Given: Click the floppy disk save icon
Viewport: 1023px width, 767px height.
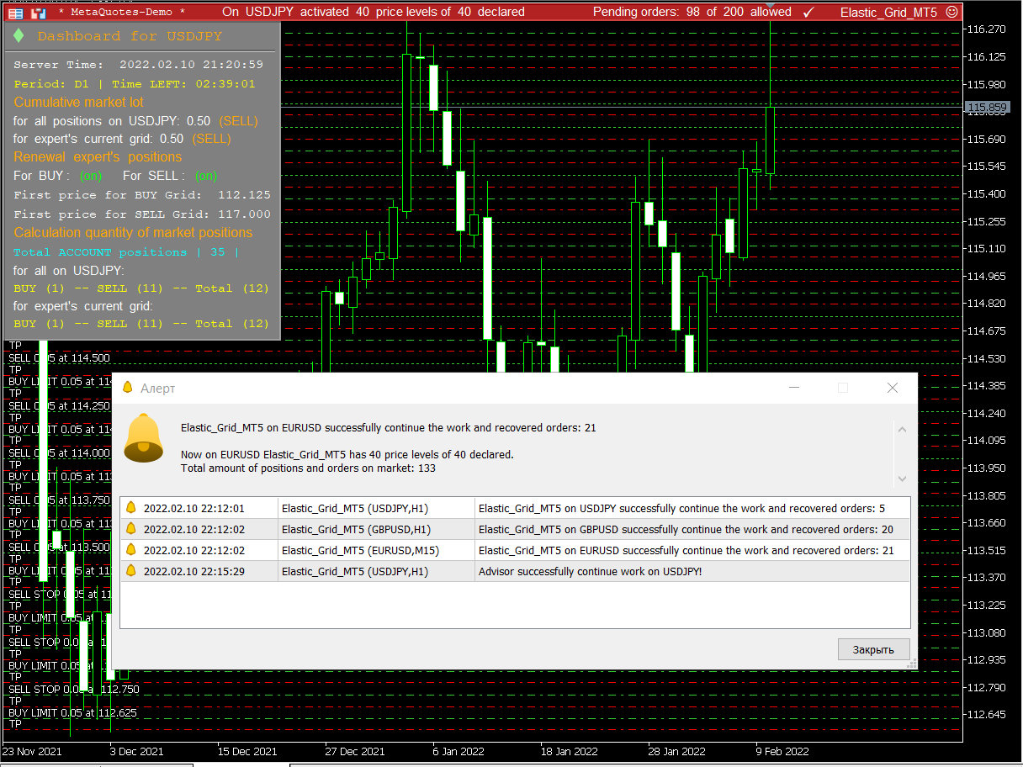Looking at the screenshot, I should pos(38,13).
